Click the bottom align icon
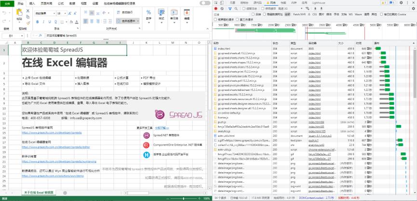 pyautogui.click(x=98, y=13)
